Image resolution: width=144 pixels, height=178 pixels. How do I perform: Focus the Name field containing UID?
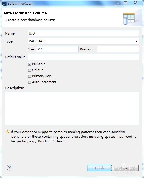[83, 33]
